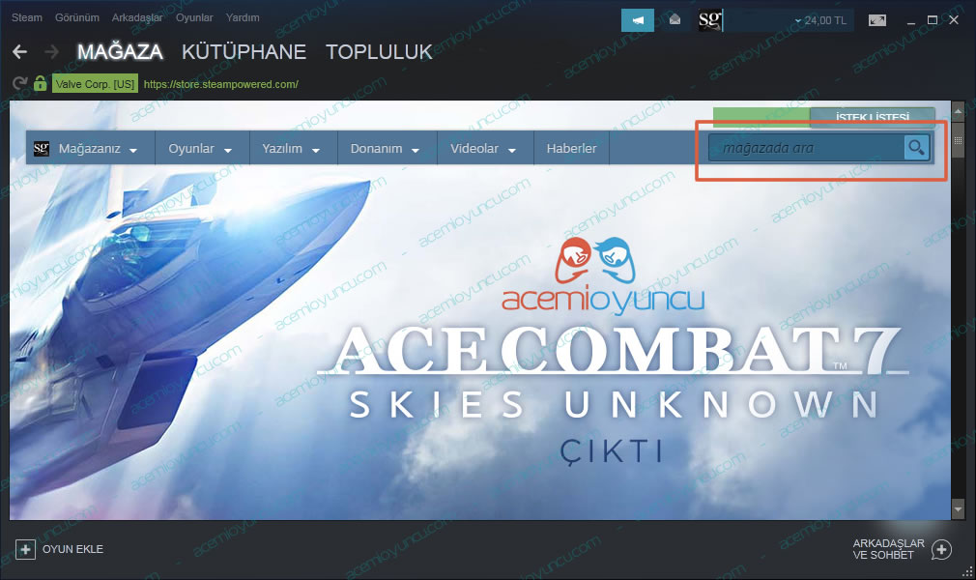Screen dimensions: 976x580
Task: Go forward with the right arrow
Action: pos(52,51)
